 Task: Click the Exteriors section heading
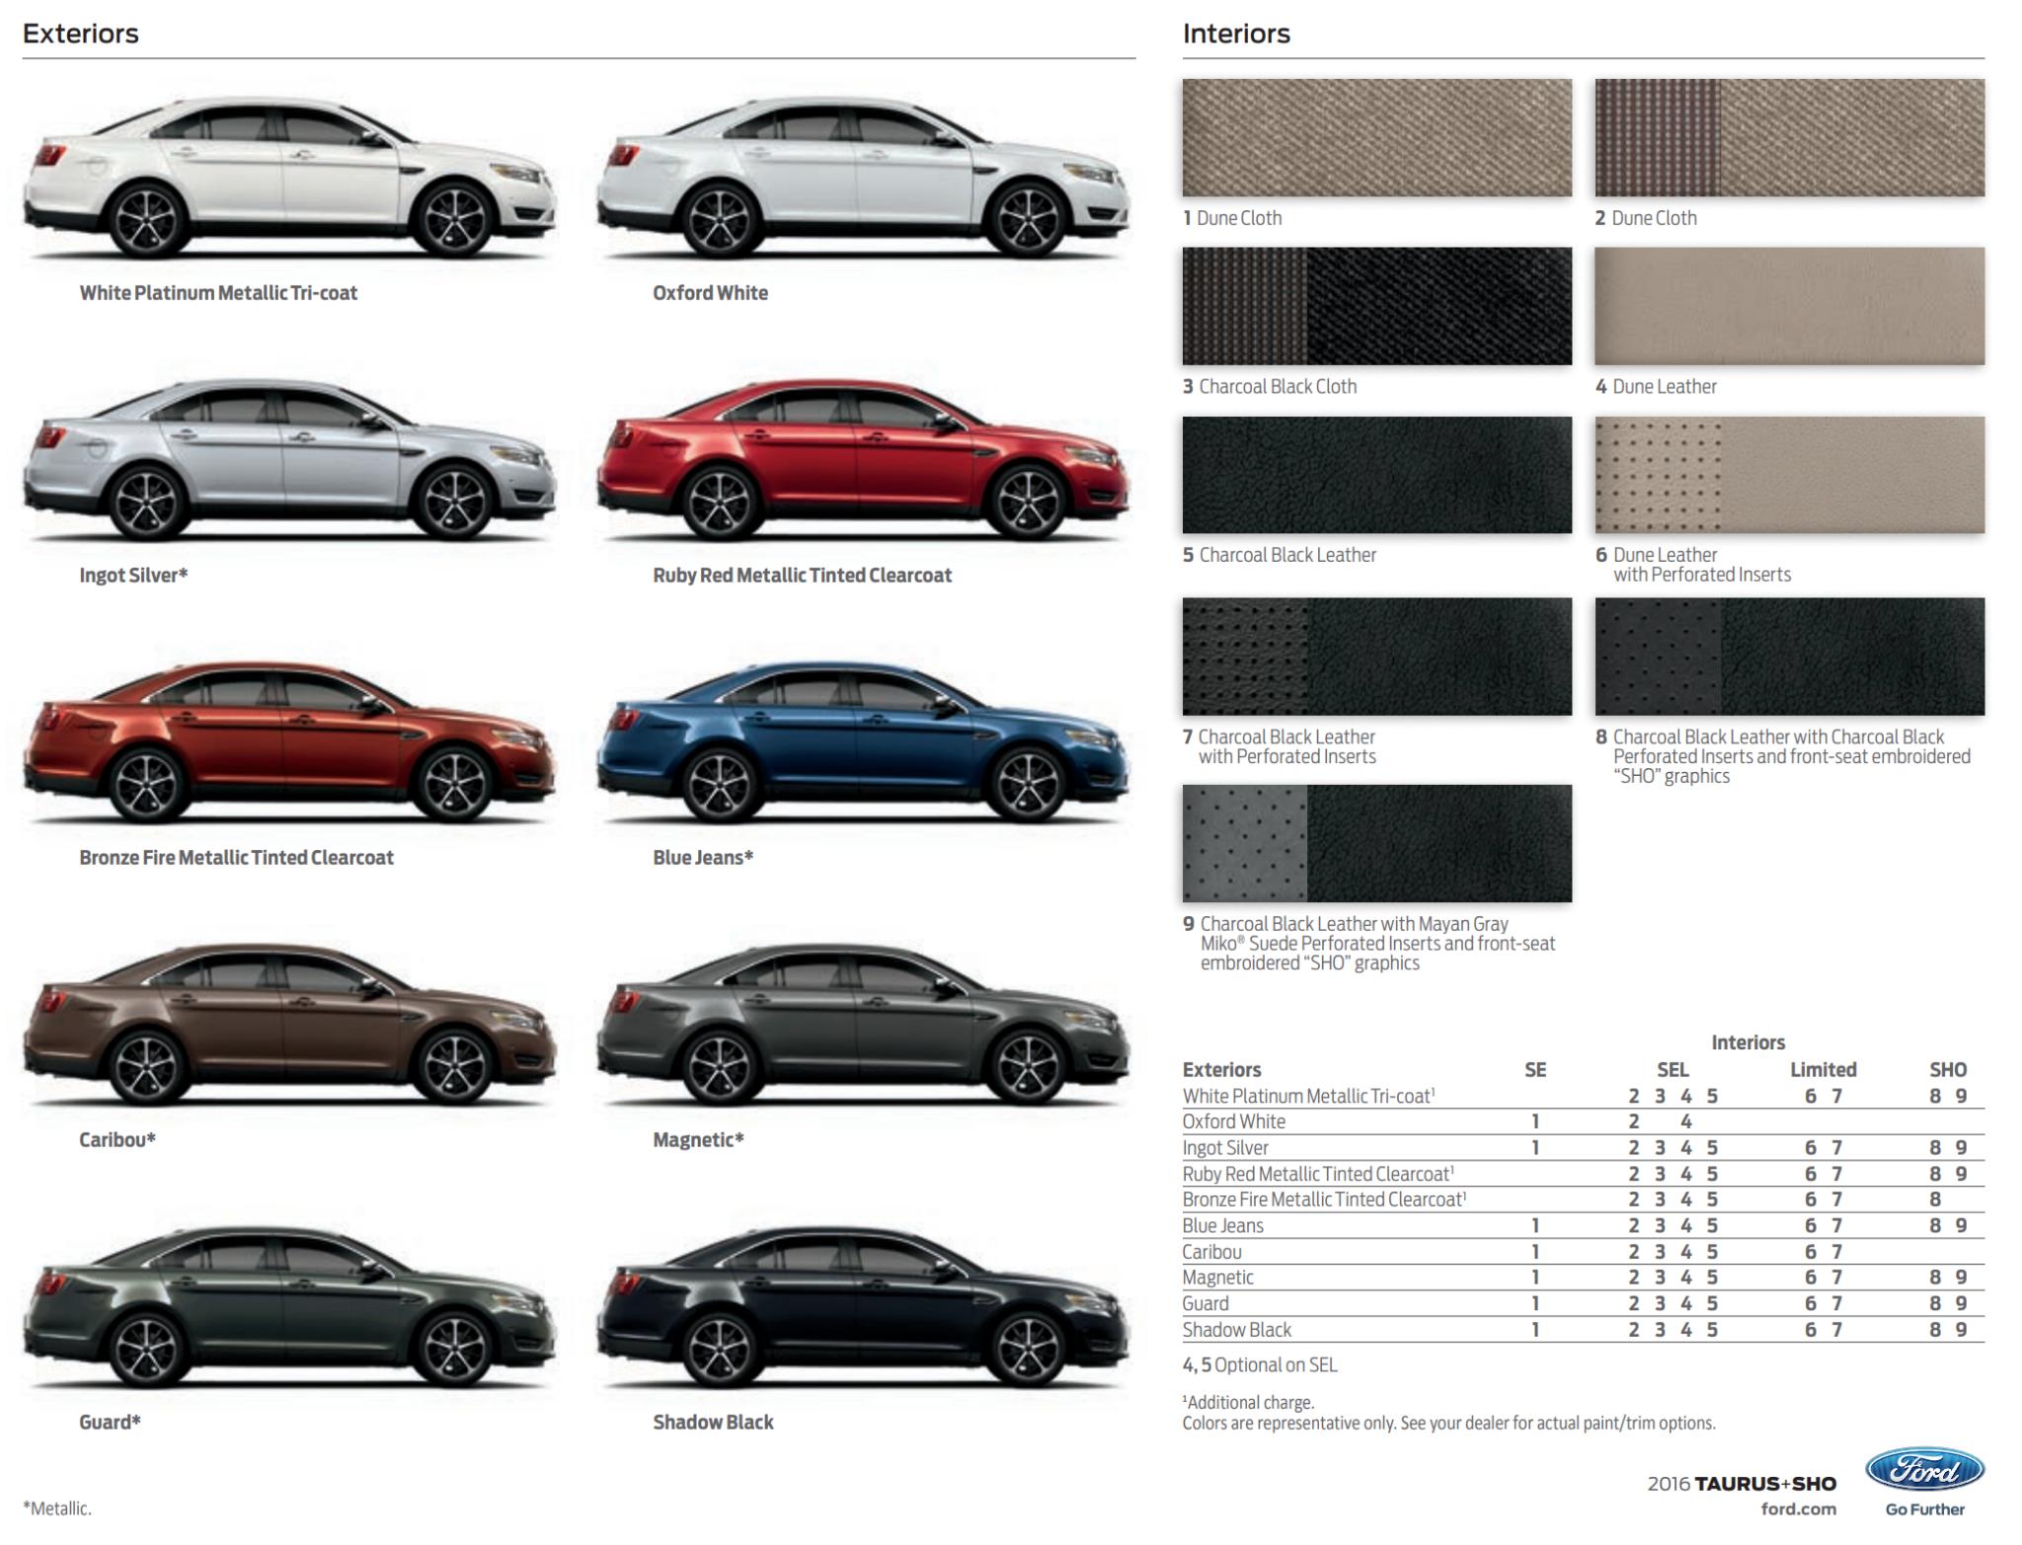(x=81, y=34)
